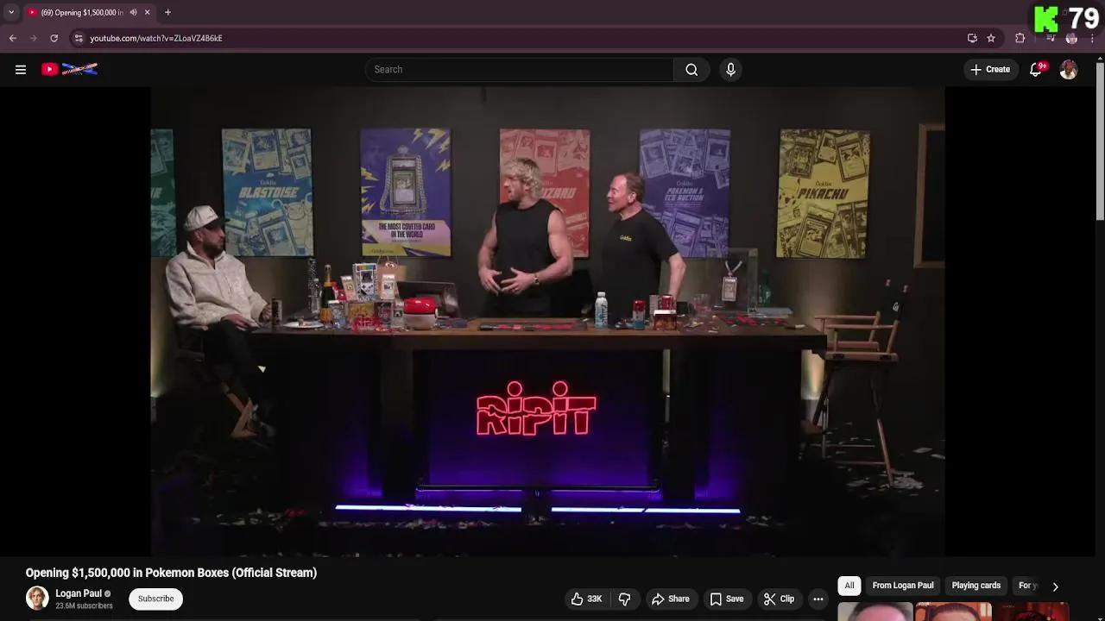Viewport: 1105px width, 621px height.
Task: Select the Playing cards chip
Action: point(976,586)
